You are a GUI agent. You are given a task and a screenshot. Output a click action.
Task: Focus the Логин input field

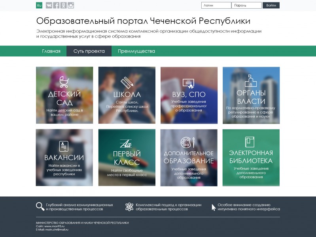coord(216,6)
